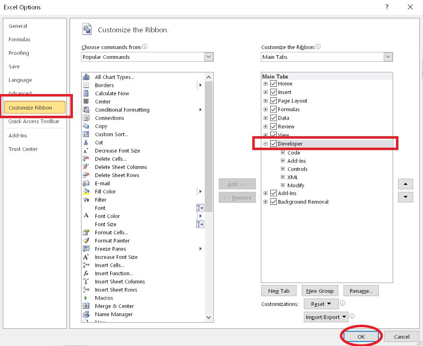
Task: Click the Move Up arrow button
Action: pyautogui.click(x=405, y=184)
